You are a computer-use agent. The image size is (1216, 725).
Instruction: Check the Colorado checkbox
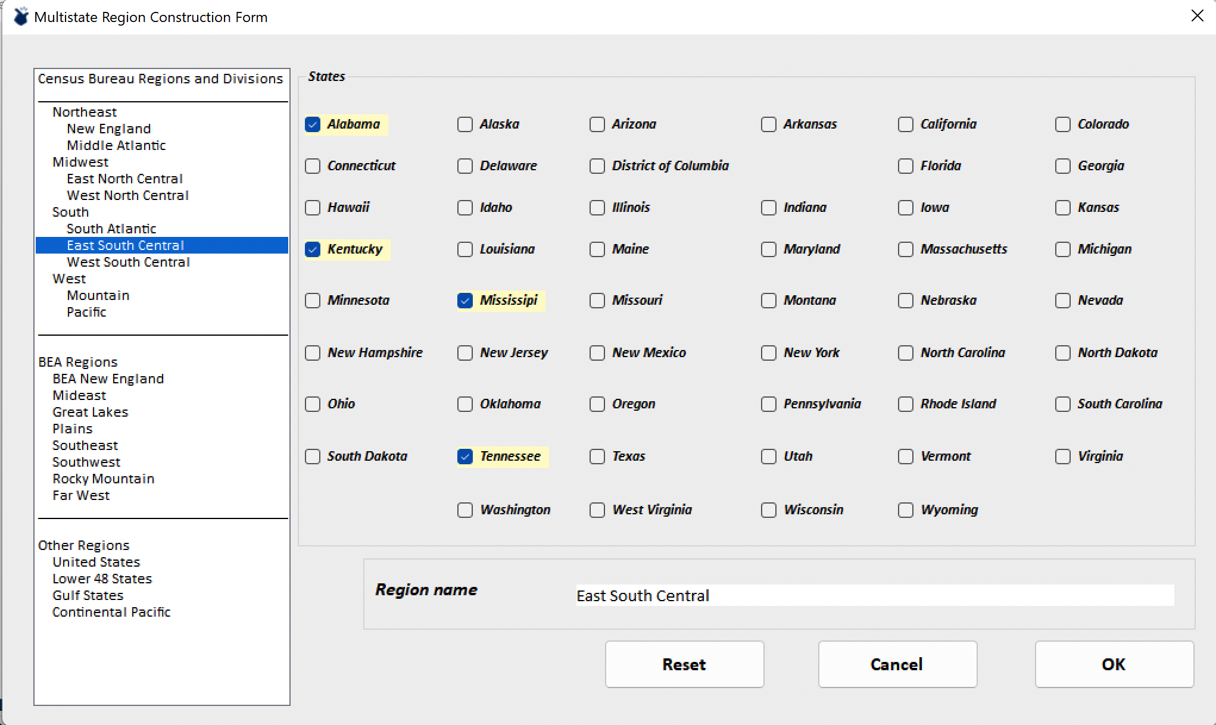pyautogui.click(x=1063, y=124)
